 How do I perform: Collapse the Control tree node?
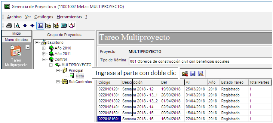click(x=44, y=59)
